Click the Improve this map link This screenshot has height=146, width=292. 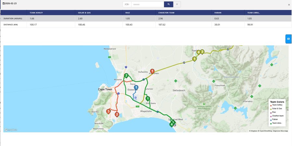(x=280, y=131)
